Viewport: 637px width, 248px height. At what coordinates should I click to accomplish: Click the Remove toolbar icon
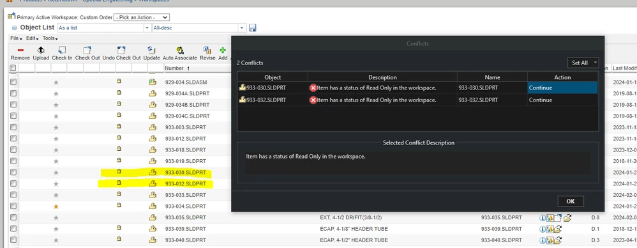20,50
